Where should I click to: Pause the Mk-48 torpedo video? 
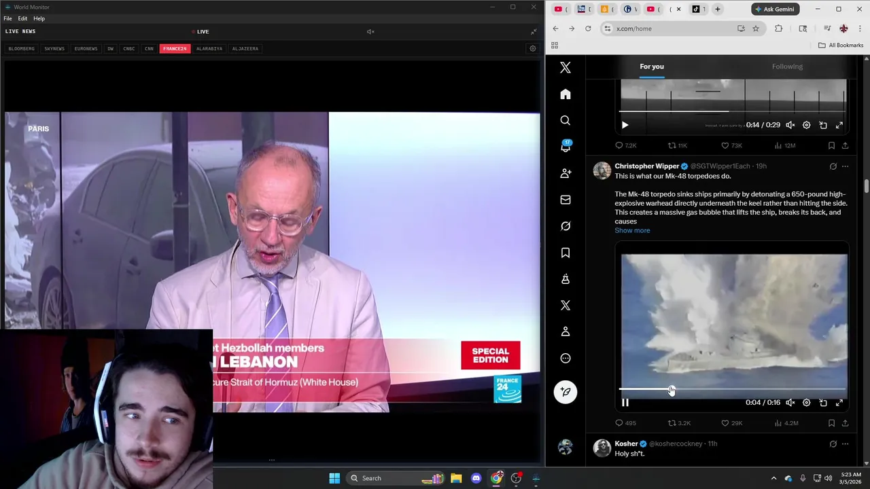625,403
